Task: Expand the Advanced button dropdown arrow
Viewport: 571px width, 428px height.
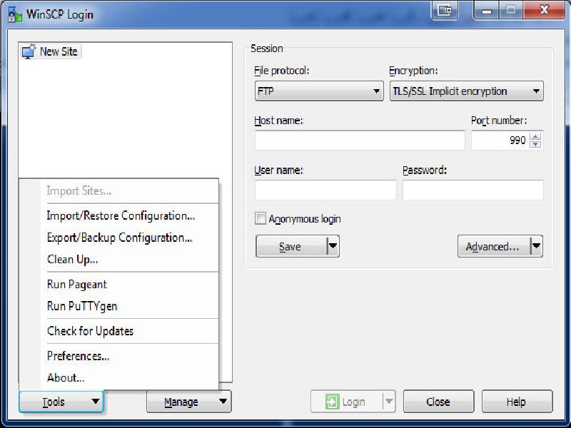Action: (537, 246)
